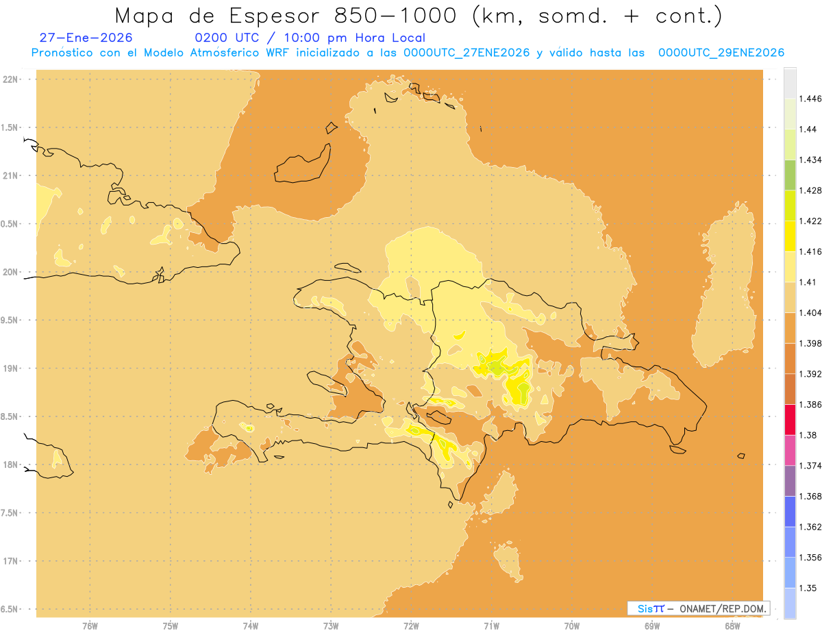Select the 1.35 legend value
This screenshot has width=822, height=635.
(x=809, y=588)
